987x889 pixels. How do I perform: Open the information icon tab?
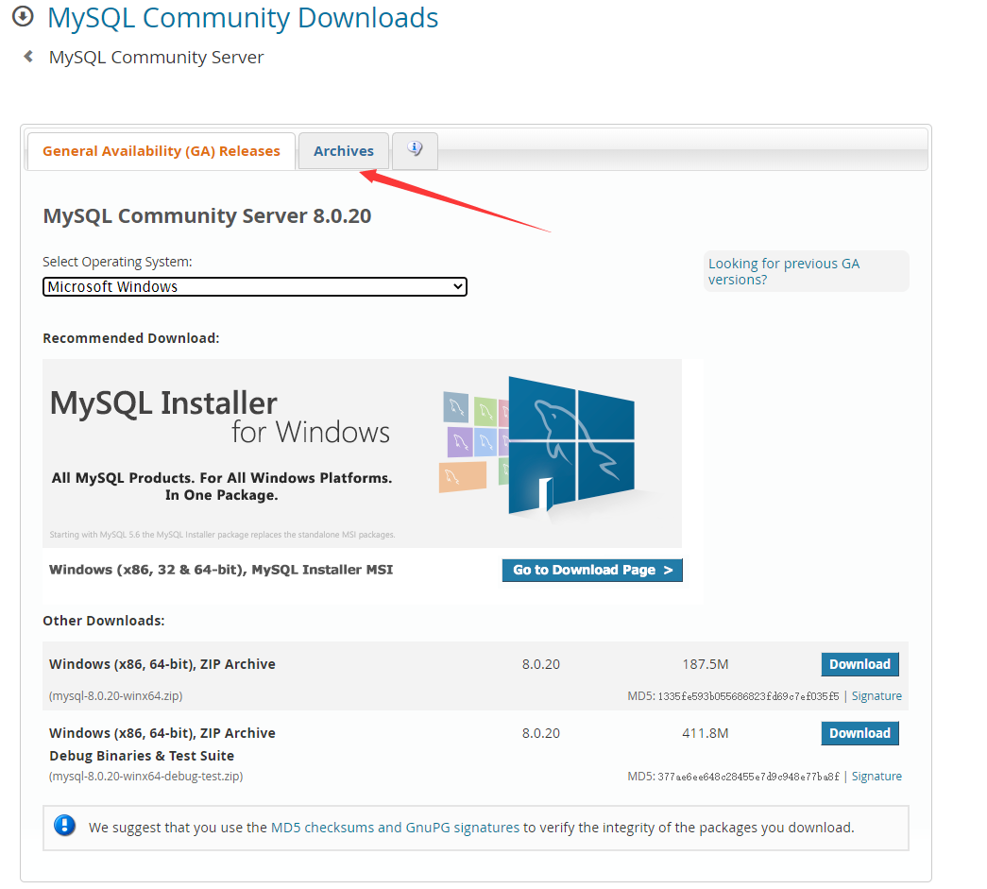415,150
